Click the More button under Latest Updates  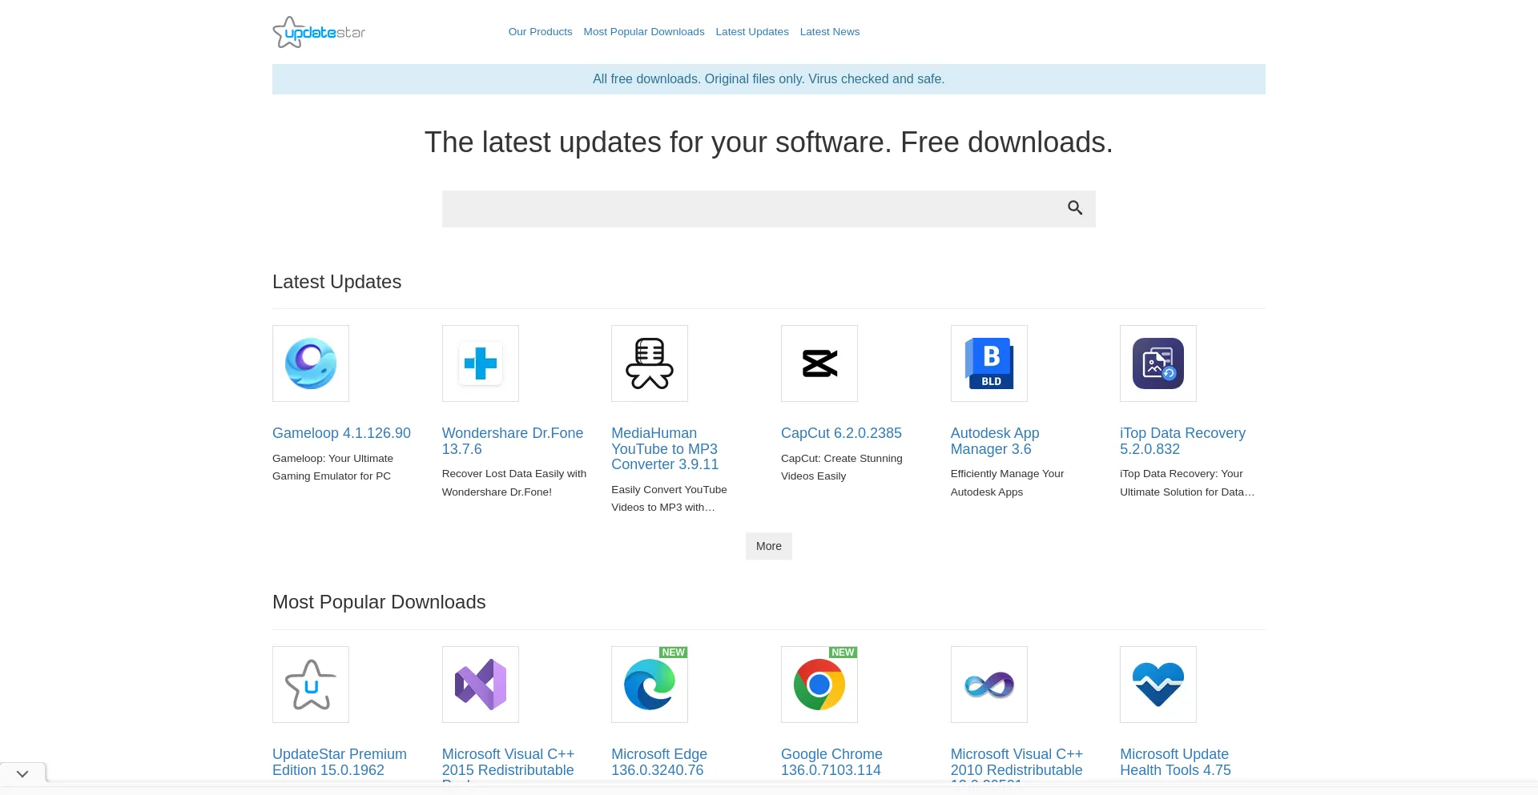tap(769, 546)
